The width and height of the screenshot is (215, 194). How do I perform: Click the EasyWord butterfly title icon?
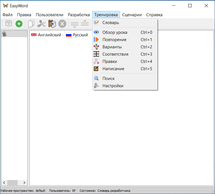6,6
